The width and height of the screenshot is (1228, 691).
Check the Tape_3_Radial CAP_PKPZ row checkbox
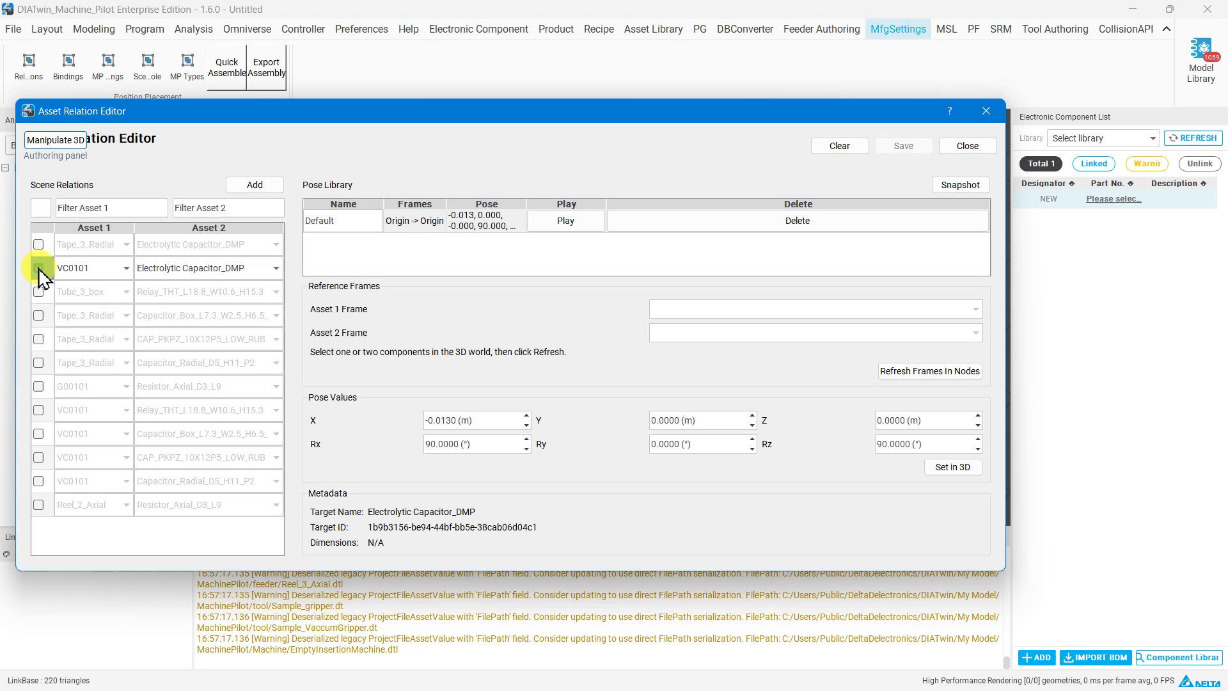click(38, 339)
